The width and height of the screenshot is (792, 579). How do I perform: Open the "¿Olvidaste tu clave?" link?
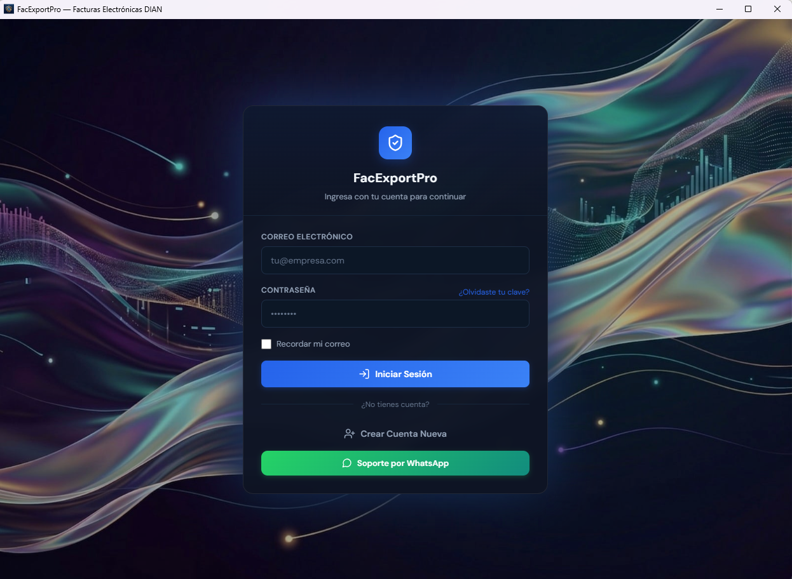coord(494,292)
